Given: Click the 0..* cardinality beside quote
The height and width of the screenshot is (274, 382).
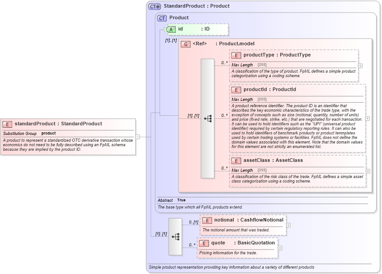Looking at the screenshot, I should [x=192, y=245].
